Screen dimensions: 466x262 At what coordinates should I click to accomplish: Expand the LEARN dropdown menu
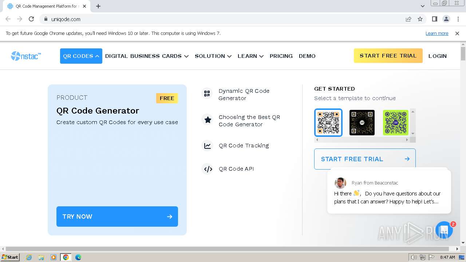(250, 56)
